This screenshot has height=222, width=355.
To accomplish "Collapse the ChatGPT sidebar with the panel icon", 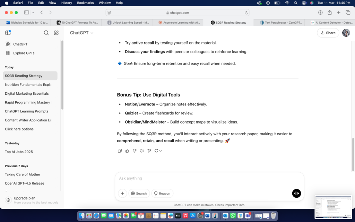I will pyautogui.click(x=8, y=33).
